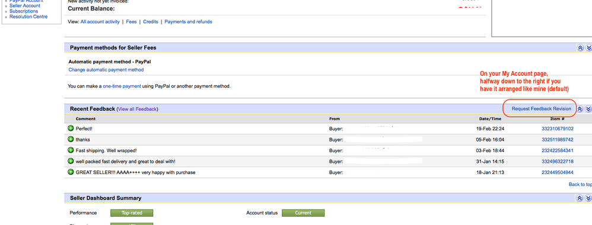Click the "thanks" feedback comment

point(82,140)
